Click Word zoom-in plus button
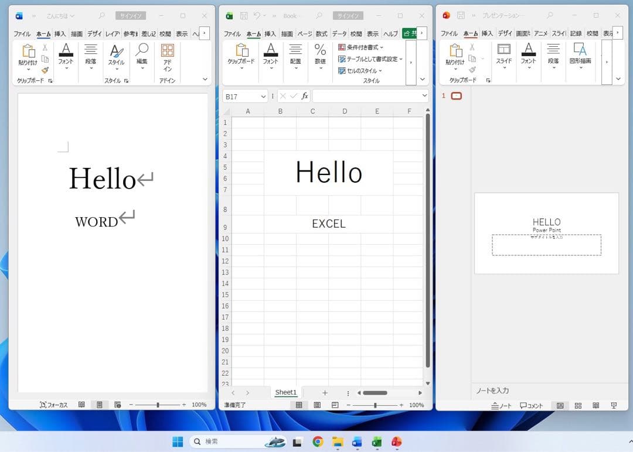Screen dimensions: 633x452 184,405
